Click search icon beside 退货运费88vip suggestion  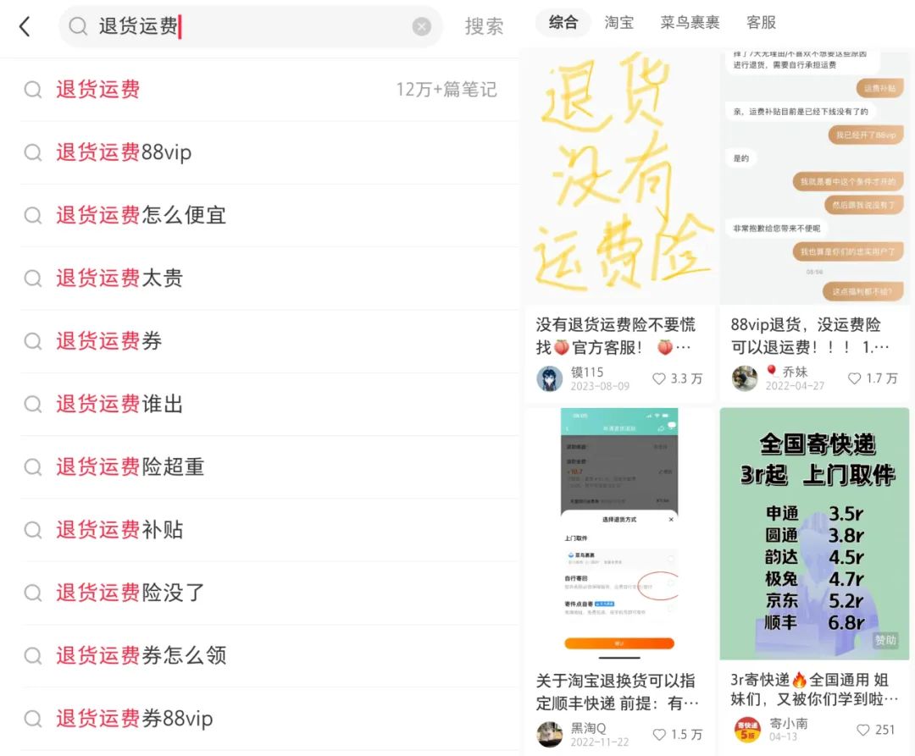click(33, 152)
